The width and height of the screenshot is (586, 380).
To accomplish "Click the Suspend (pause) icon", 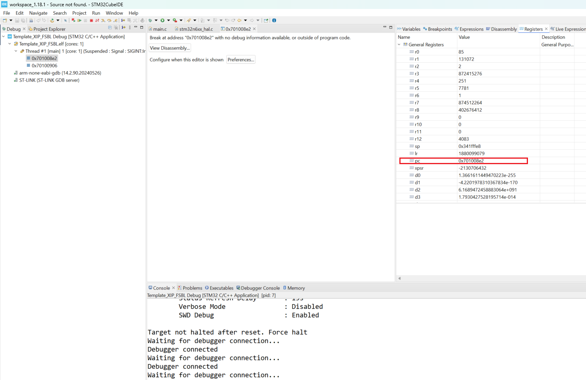I will click(x=85, y=20).
